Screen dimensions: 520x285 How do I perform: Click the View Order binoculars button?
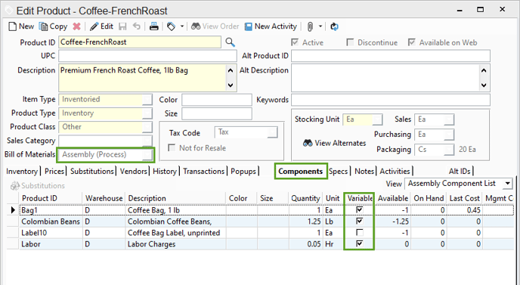(x=215, y=26)
